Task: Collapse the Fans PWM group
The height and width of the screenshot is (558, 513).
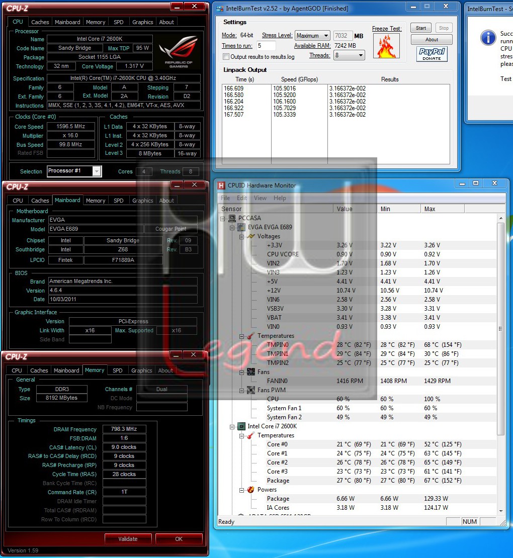Action: click(241, 391)
